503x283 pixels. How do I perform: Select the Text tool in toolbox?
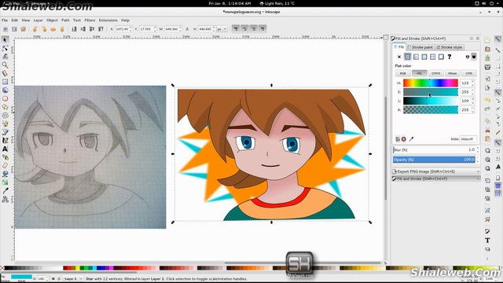5,149
